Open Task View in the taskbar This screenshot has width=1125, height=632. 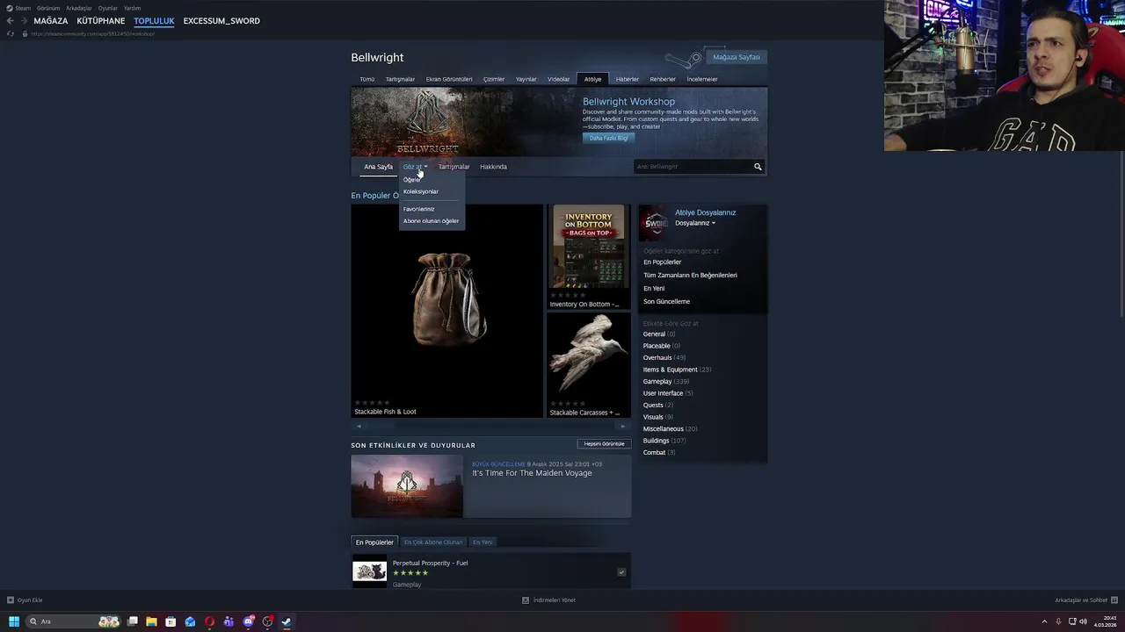[x=133, y=621]
